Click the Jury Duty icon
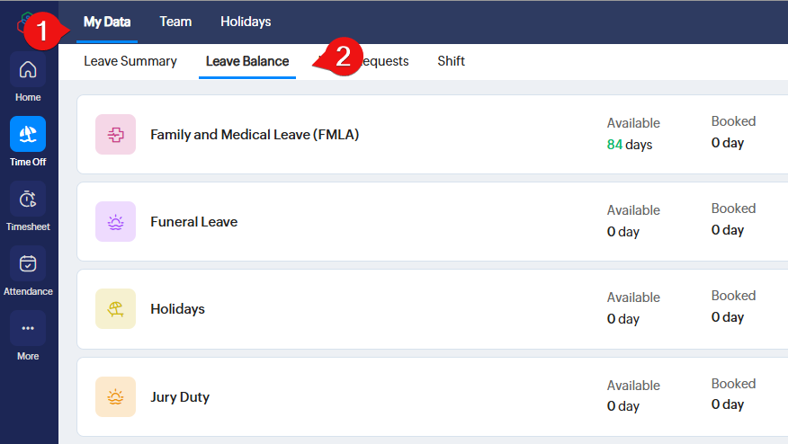Image resolution: width=788 pixels, height=444 pixels. [x=115, y=396]
